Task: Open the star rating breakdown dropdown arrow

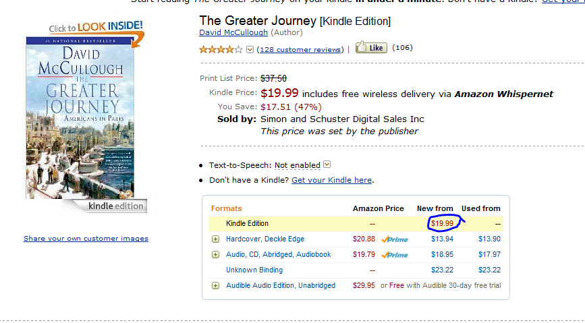Action: (x=250, y=50)
